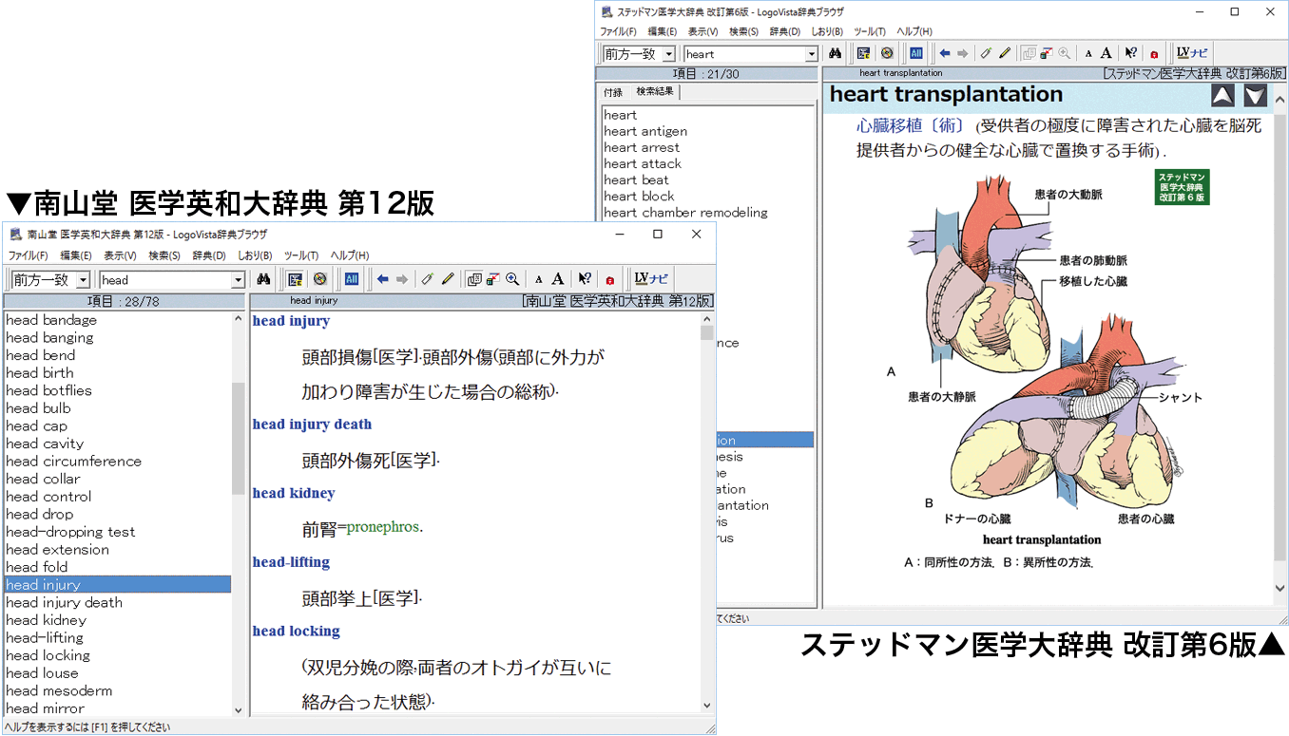Expand the 'heart' search history dropdown arrow
Viewport: 1289px width, 736px height.
(x=812, y=54)
